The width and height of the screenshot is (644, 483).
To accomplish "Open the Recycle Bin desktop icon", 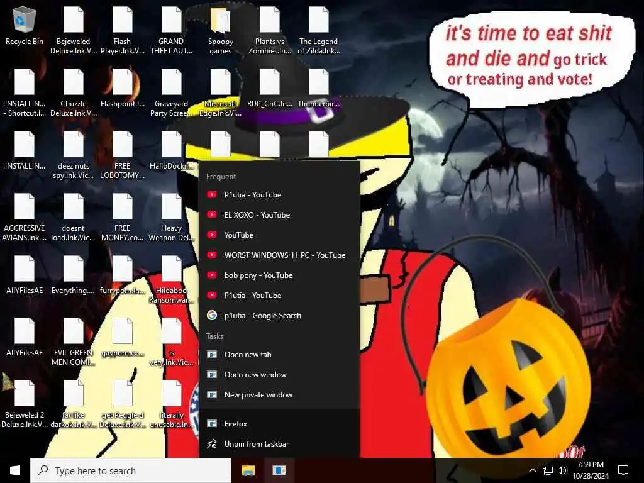I will 25,26.
